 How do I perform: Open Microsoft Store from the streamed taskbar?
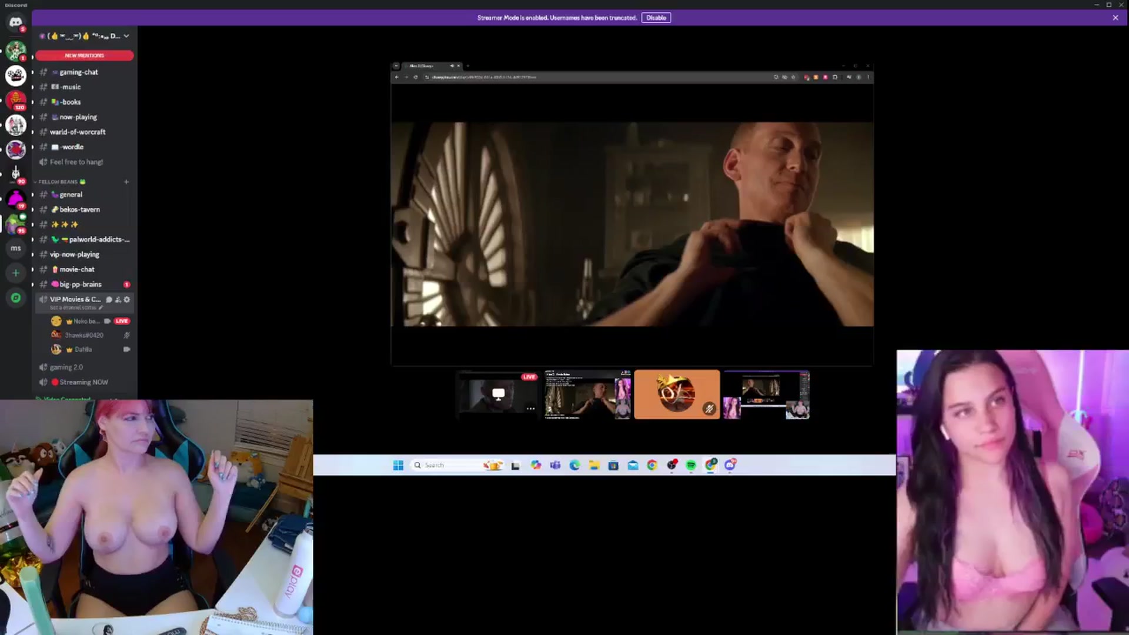[x=613, y=465]
